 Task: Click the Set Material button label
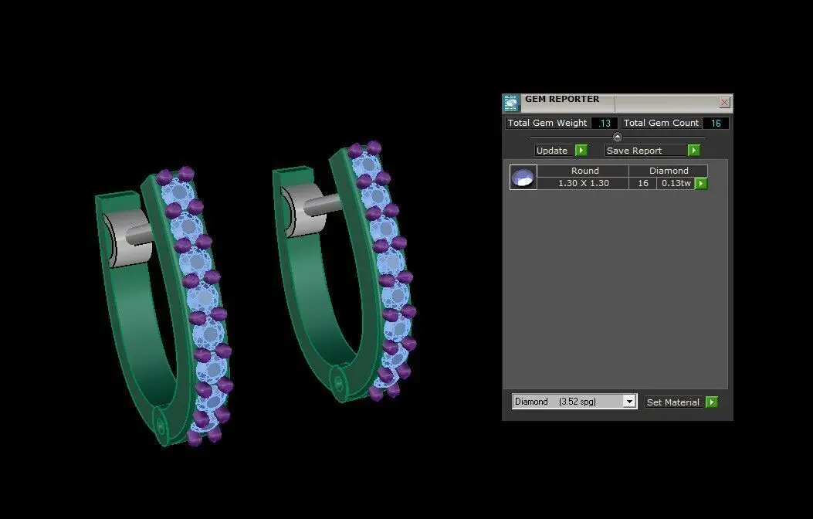pyautogui.click(x=673, y=402)
